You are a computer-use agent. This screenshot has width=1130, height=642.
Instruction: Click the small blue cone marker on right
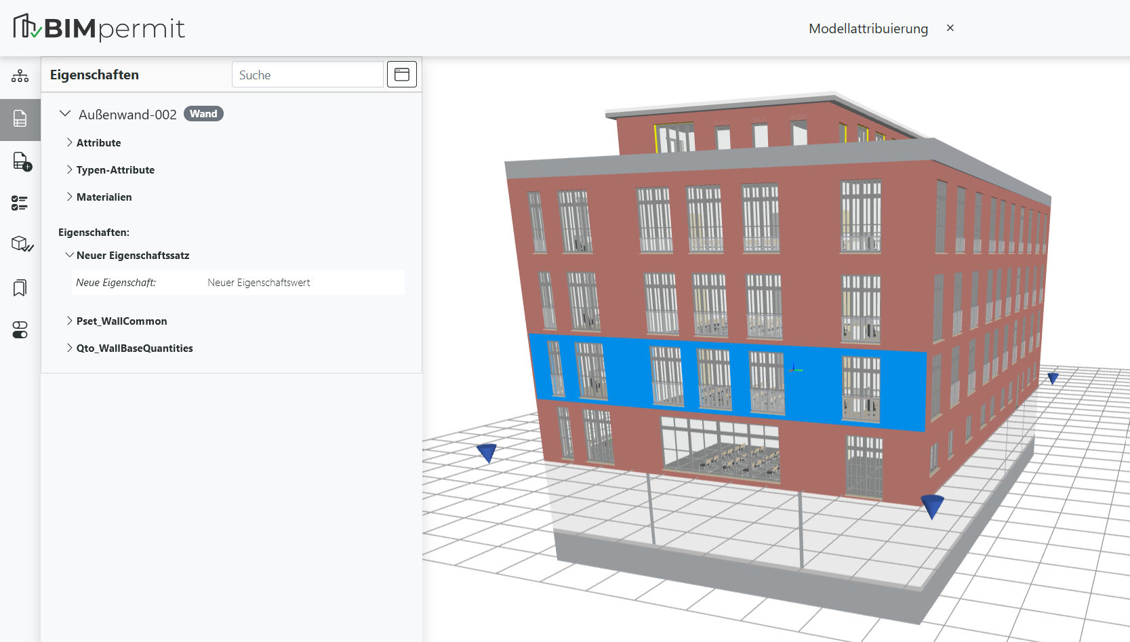click(1053, 378)
